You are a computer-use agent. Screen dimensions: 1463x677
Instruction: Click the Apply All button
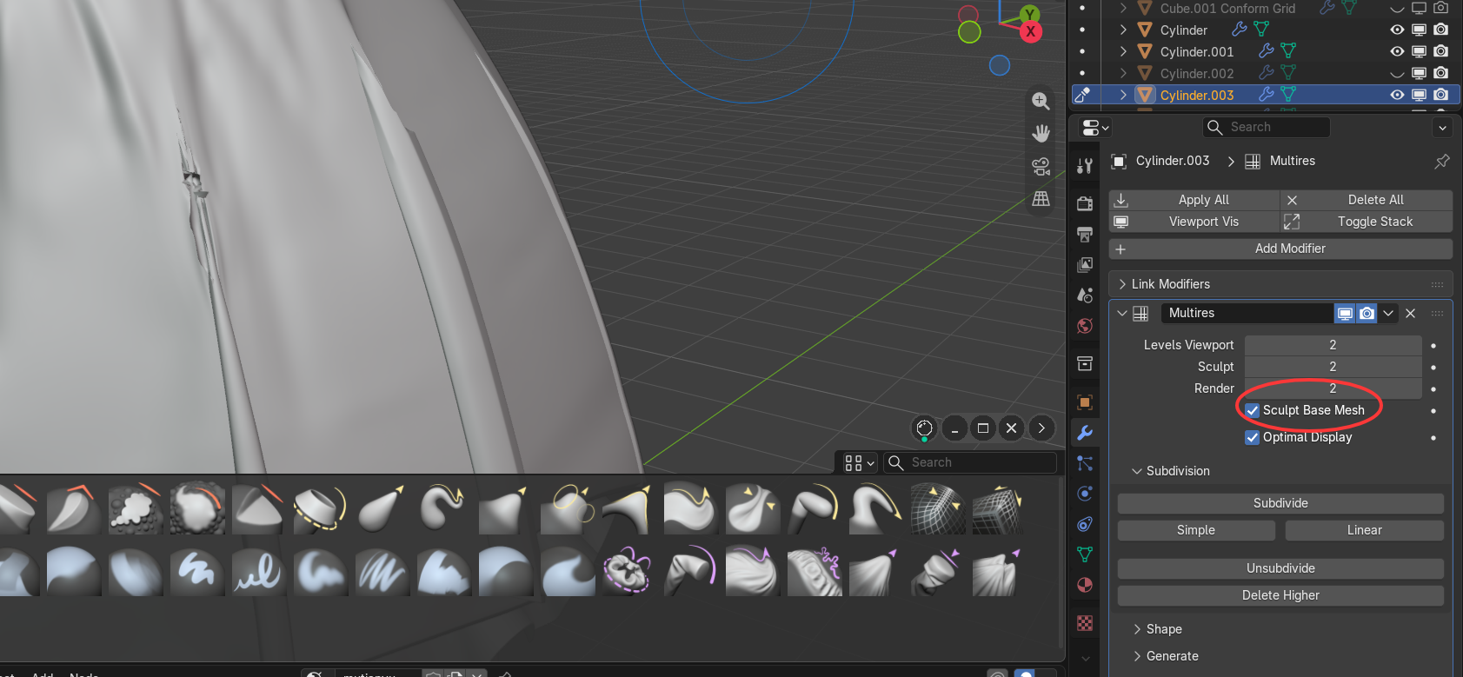point(1194,200)
